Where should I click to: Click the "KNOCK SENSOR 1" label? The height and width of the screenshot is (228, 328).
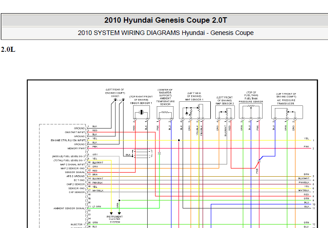coord(141,103)
